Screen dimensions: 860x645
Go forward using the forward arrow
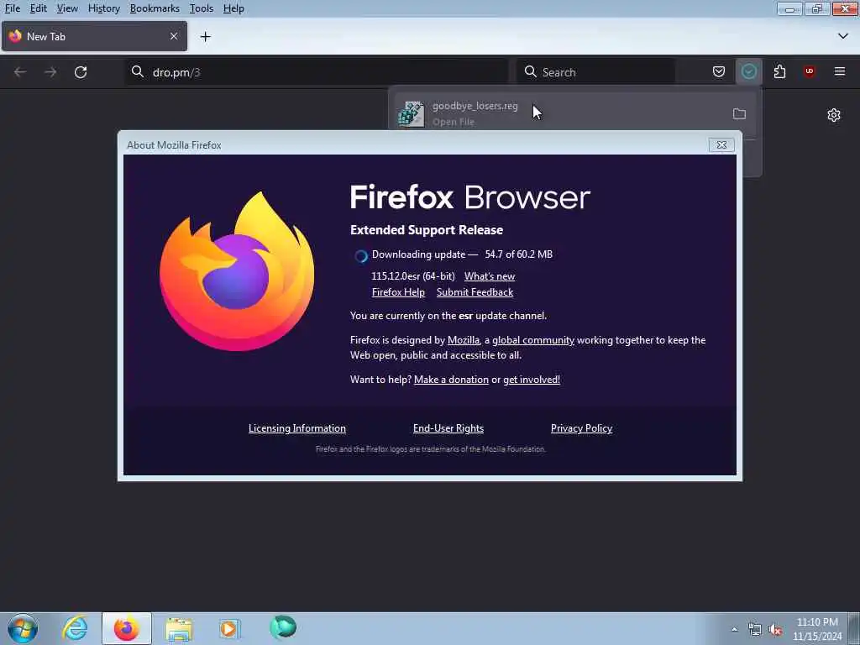click(x=50, y=72)
